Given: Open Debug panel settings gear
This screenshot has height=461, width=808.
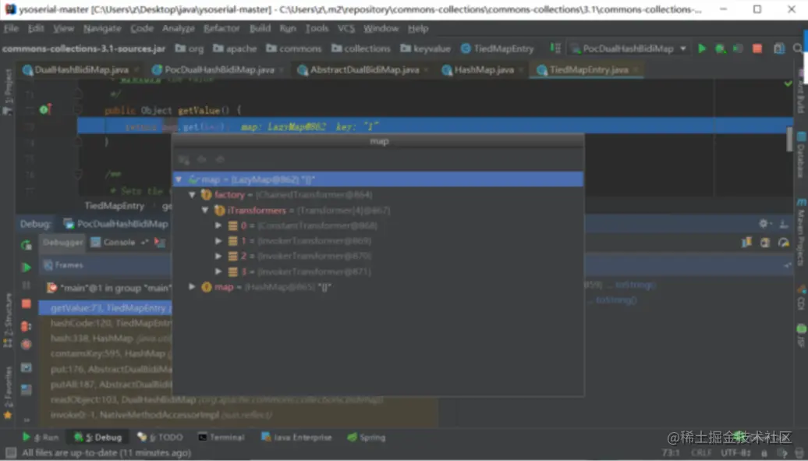Looking at the screenshot, I should pyautogui.click(x=764, y=223).
